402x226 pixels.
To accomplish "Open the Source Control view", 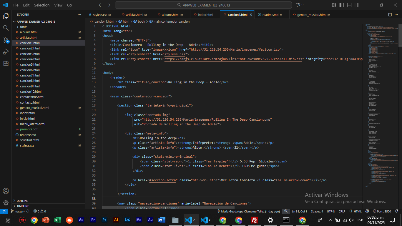I will point(6,40).
